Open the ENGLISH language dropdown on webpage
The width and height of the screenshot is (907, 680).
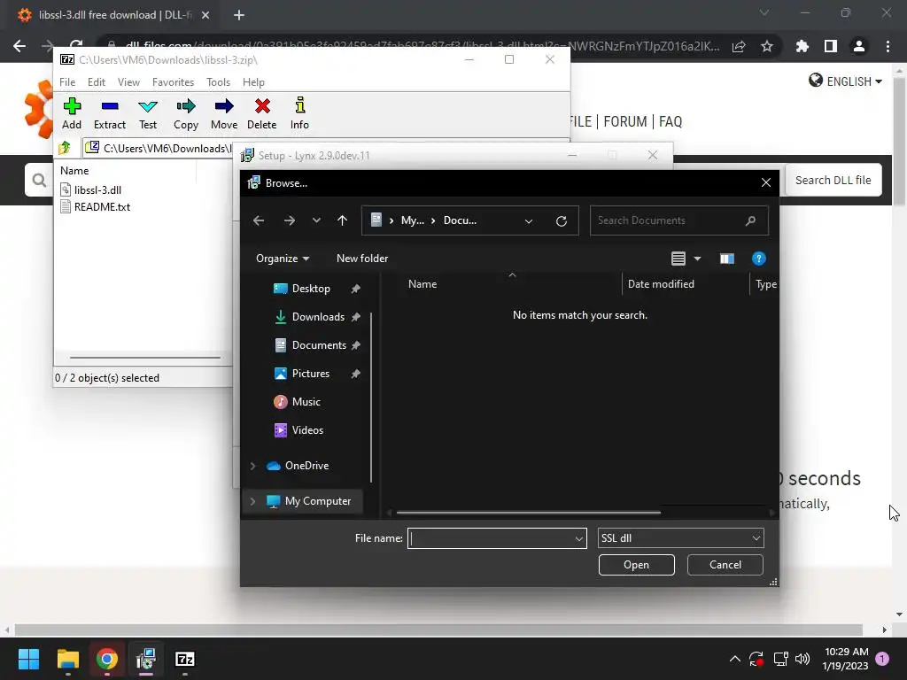click(845, 81)
